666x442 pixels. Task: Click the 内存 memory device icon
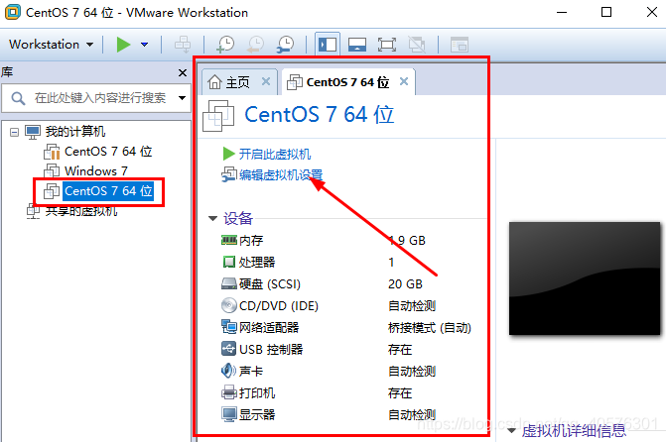coord(229,241)
